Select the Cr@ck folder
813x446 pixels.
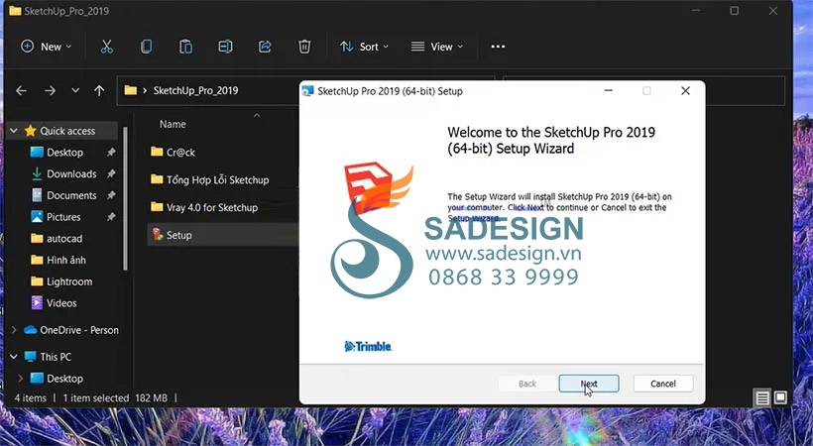pos(181,152)
